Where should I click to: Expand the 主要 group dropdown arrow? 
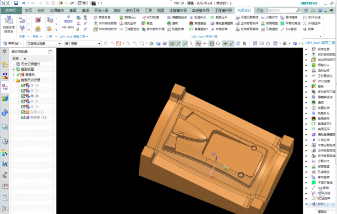[x=29, y=37]
